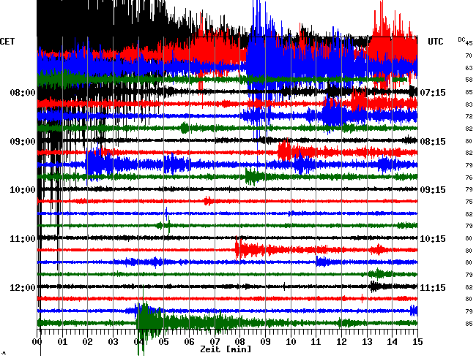Click the 08:15 UTC time label
The image size is (476, 361).
(433, 142)
